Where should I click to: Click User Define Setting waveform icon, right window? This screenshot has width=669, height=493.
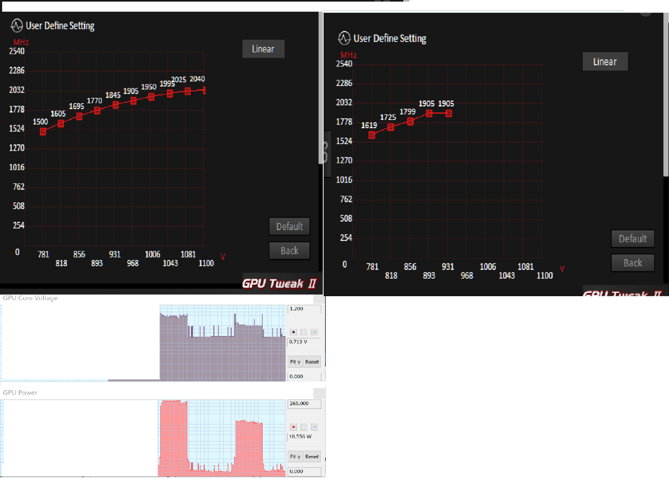coord(344,38)
